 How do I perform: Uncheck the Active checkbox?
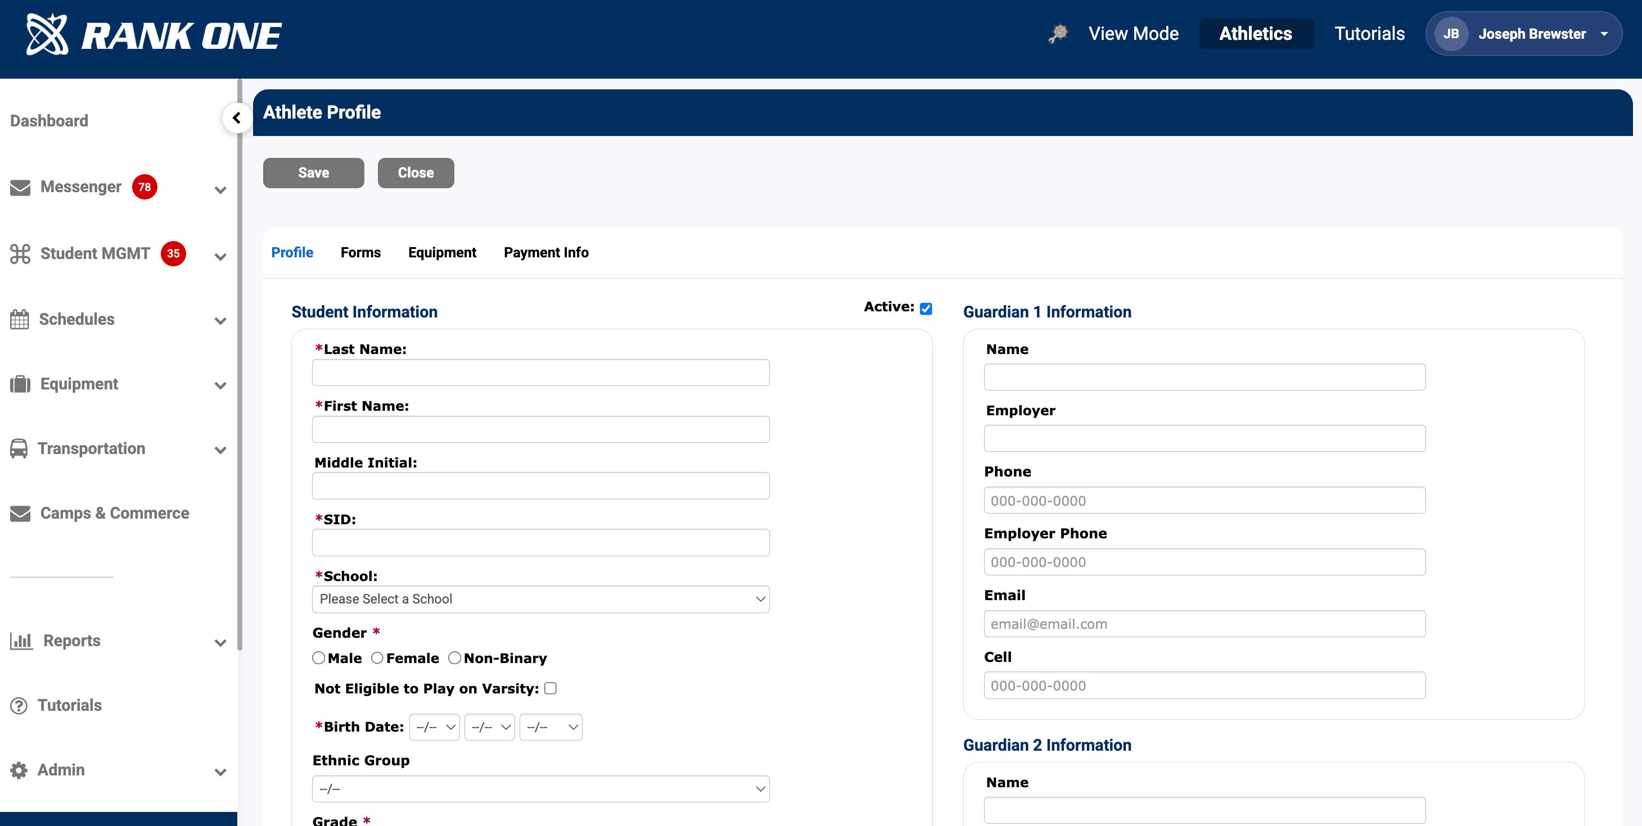pyautogui.click(x=926, y=308)
